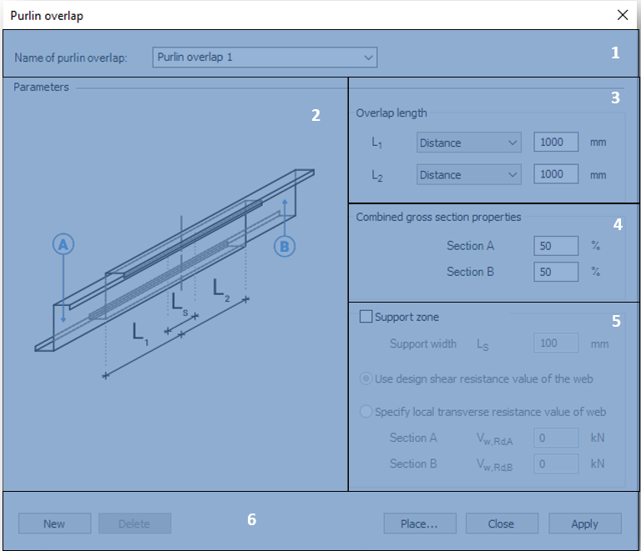Open the Name of purlin overlap dropdown
Image resolution: width=641 pixels, height=551 pixels.
(x=265, y=58)
